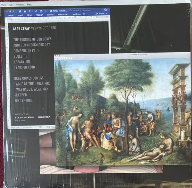Click the smiley feedback icon in Word
The image size is (192, 188).
coord(105,10)
